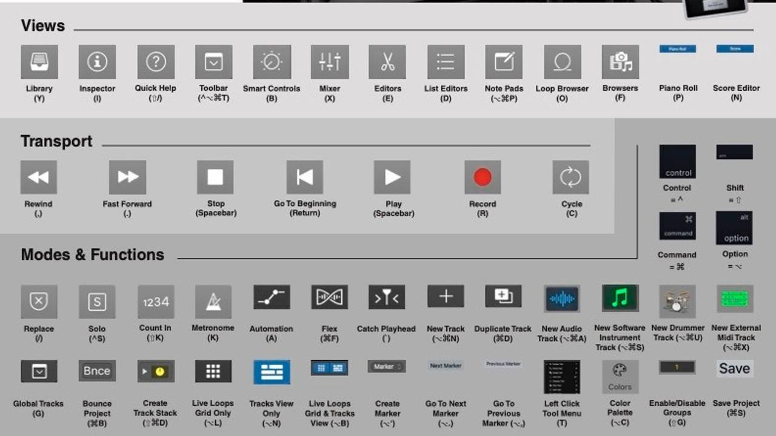Open the Color Palette swatch
Viewport: 776px width, 436px height.
pyautogui.click(x=620, y=377)
